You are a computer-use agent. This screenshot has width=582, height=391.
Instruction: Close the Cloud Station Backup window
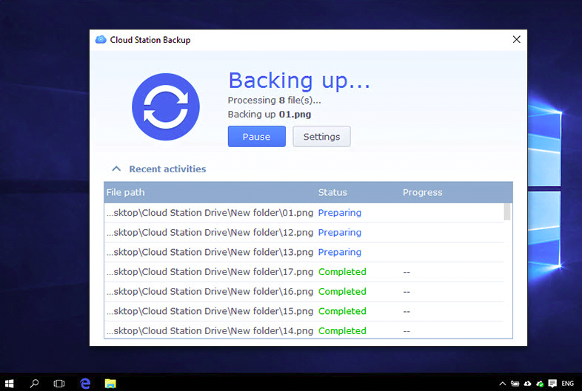[x=516, y=39]
